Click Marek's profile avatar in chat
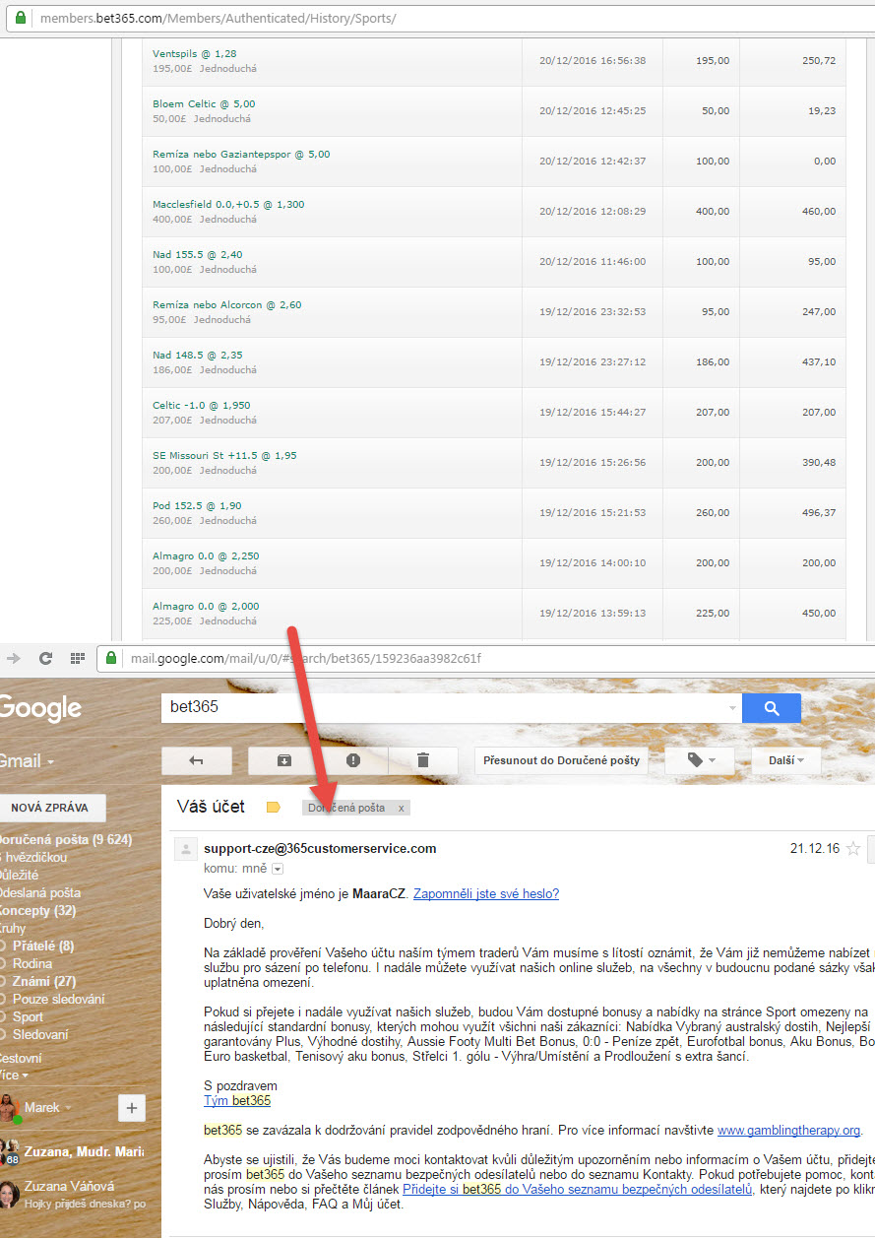This screenshot has height=1240, width=875. (10, 1108)
